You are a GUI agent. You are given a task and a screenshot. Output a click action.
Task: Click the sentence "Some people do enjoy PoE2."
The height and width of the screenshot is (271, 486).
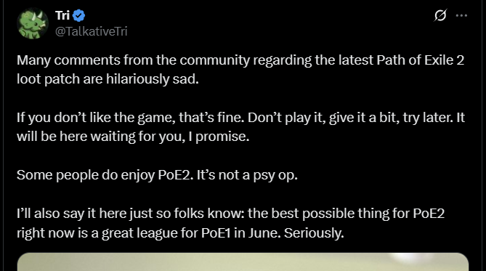105,175
